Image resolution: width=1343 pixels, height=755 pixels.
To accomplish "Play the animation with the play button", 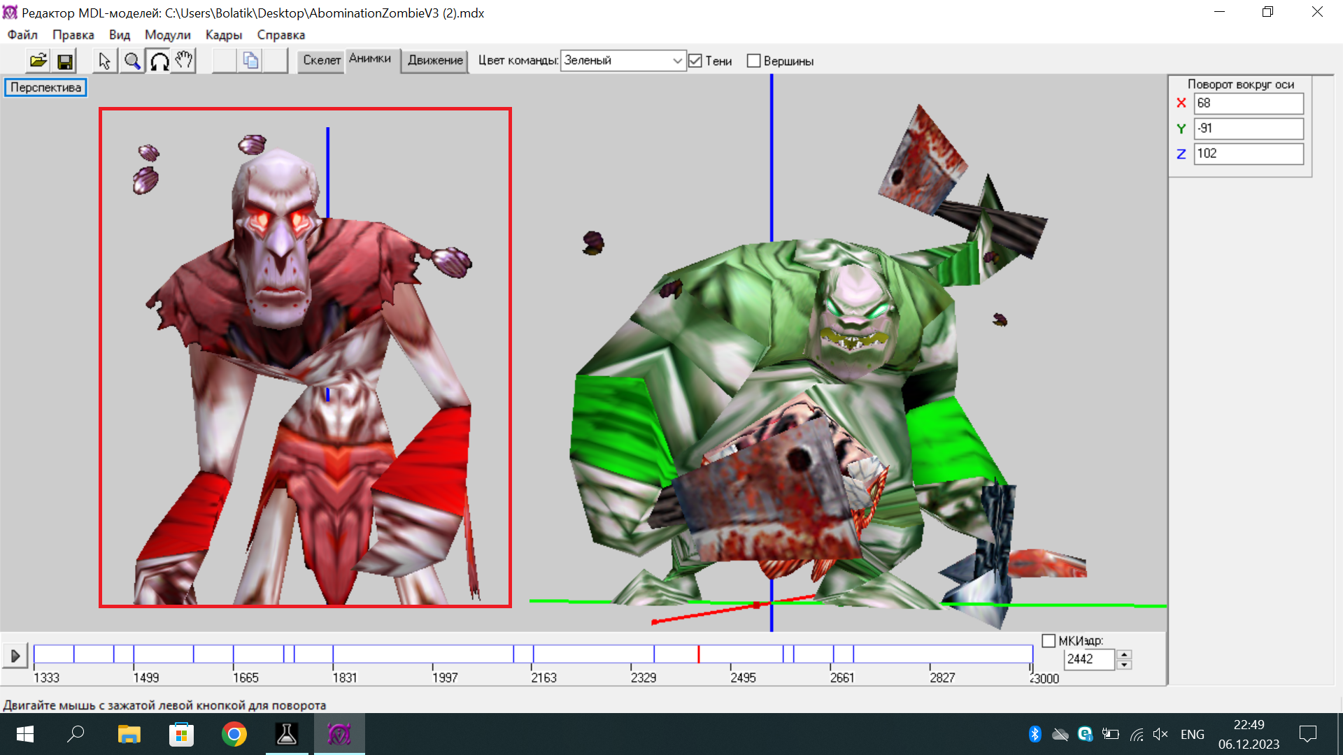I will [15, 656].
